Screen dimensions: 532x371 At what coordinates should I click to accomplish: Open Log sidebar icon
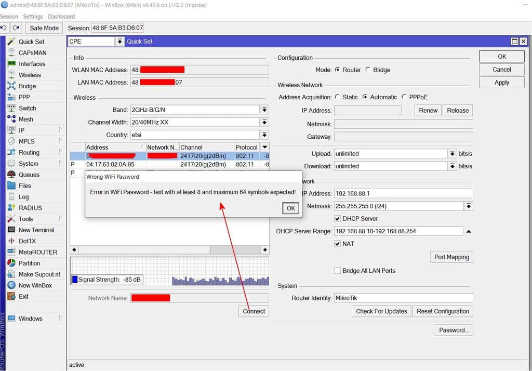(x=11, y=197)
